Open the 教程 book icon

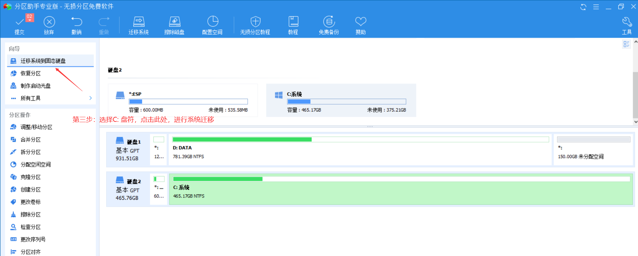pos(293,22)
